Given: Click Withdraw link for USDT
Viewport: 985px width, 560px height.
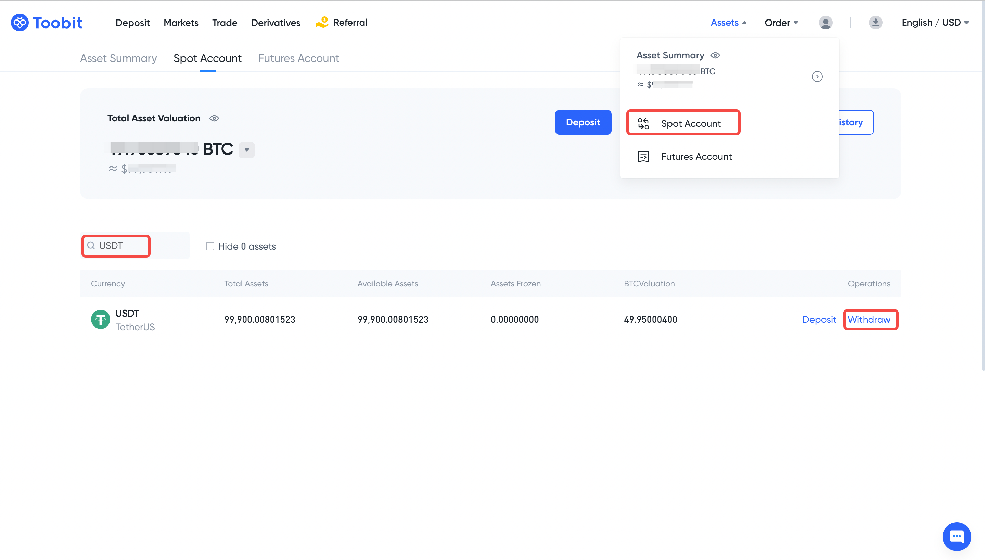Looking at the screenshot, I should click(x=869, y=319).
